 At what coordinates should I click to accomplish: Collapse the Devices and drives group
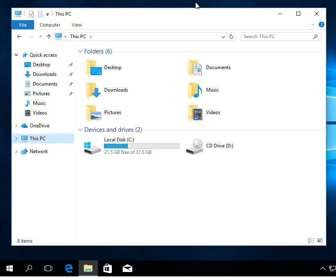[81, 130]
